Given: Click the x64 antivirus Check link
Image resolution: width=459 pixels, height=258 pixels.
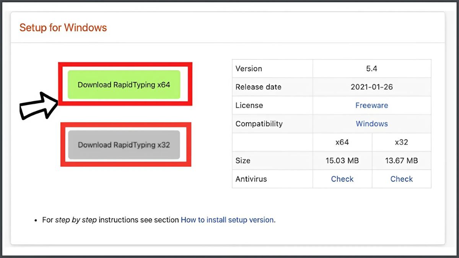Looking at the screenshot, I should click(x=342, y=179).
